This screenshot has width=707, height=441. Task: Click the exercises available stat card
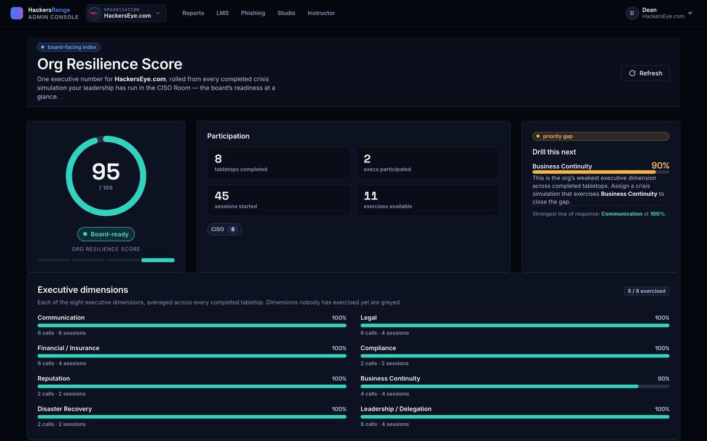point(428,201)
